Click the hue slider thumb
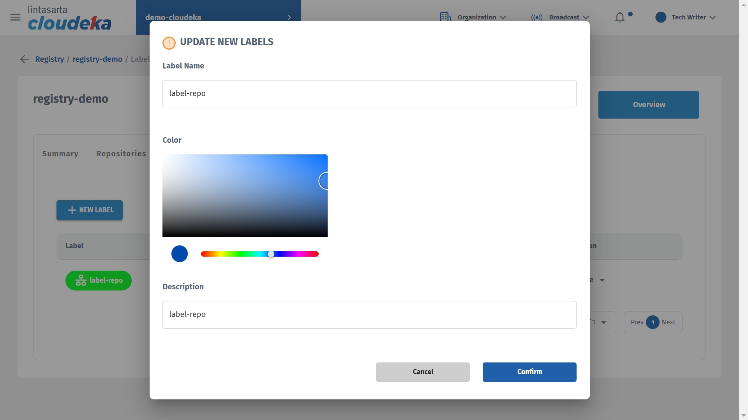 pos(271,254)
